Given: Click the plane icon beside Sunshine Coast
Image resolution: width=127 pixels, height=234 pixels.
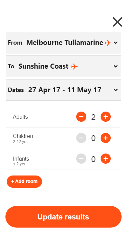Looking at the screenshot, I should point(75,67).
